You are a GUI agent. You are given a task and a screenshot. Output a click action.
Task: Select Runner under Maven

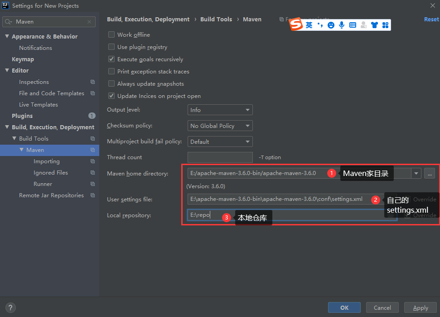pyautogui.click(x=43, y=184)
